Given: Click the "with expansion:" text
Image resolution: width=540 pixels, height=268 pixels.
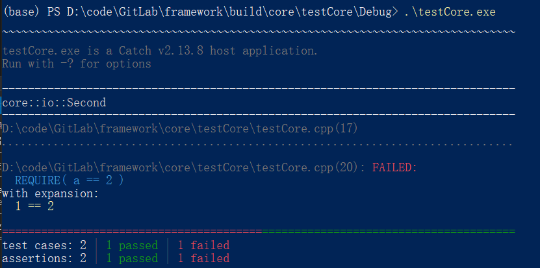Looking at the screenshot, I should (x=50, y=193).
